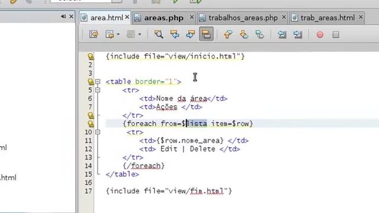The height and width of the screenshot is (213, 379).
Task: Click the text "Nome da área"
Action: [182, 99]
